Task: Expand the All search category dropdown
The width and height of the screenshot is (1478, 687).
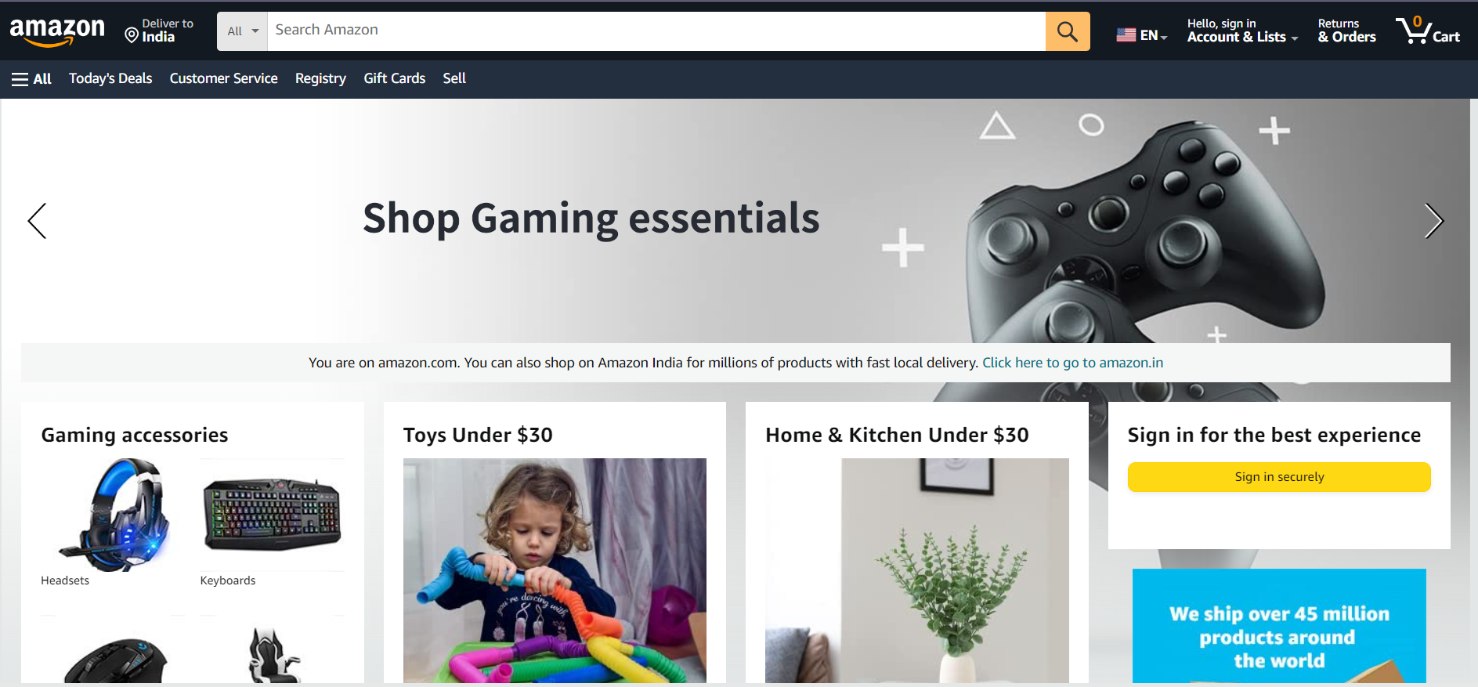Action: coord(243,31)
